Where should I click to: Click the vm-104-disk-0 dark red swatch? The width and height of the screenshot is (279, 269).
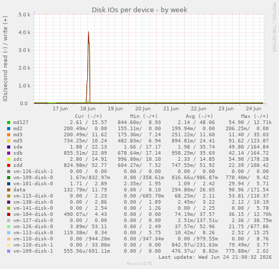coord(9,214)
